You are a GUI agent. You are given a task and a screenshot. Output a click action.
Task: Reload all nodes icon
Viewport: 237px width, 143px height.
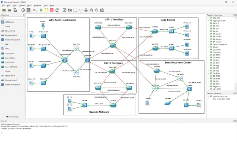pyautogui.click(x=57, y=10)
